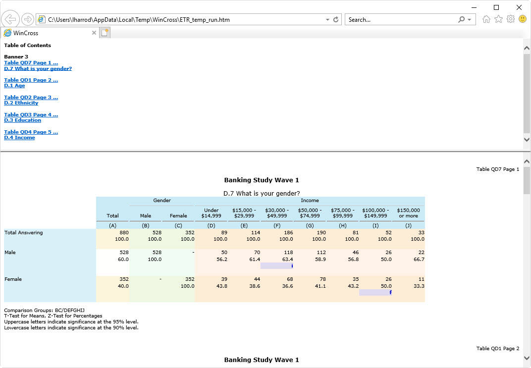Click the Table of Contents heading

click(x=27, y=46)
